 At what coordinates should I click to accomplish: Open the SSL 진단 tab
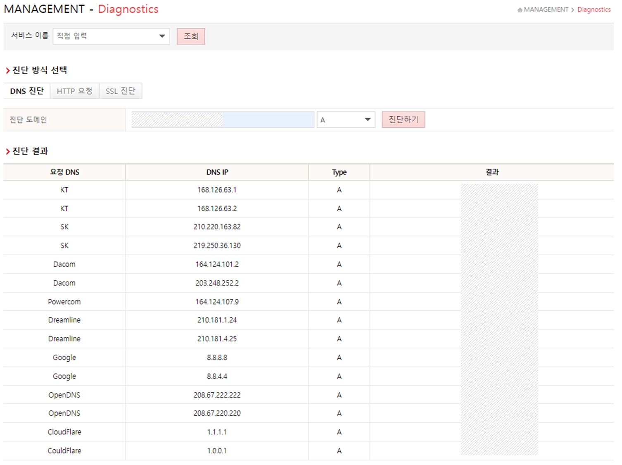120,91
